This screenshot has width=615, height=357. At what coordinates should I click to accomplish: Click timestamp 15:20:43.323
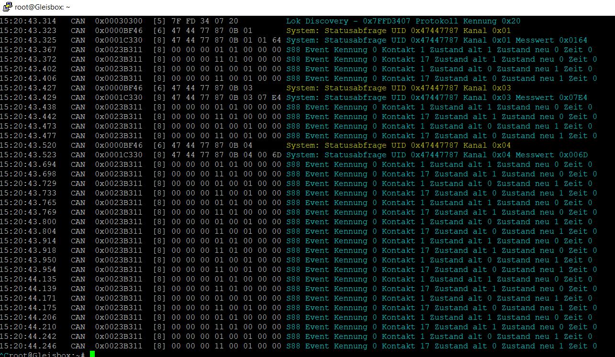[28, 31]
